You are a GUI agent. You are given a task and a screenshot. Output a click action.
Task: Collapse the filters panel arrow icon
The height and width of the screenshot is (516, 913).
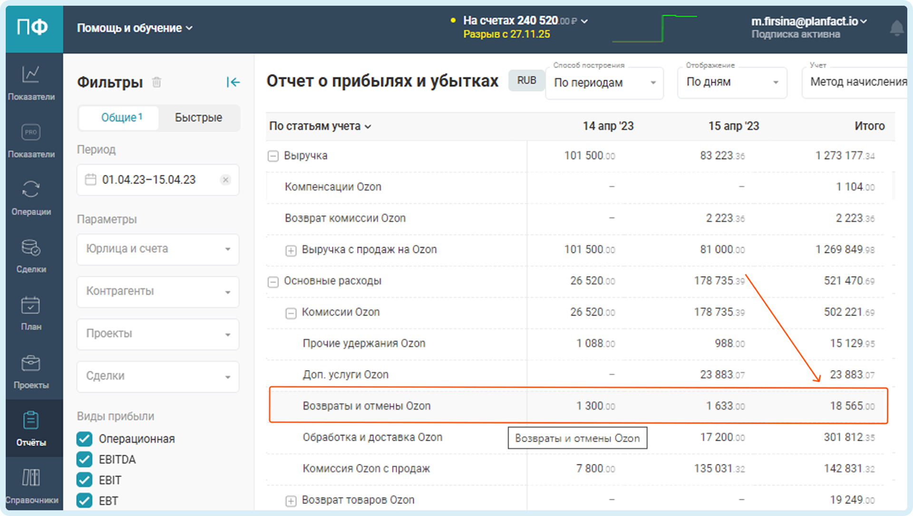pyautogui.click(x=233, y=82)
